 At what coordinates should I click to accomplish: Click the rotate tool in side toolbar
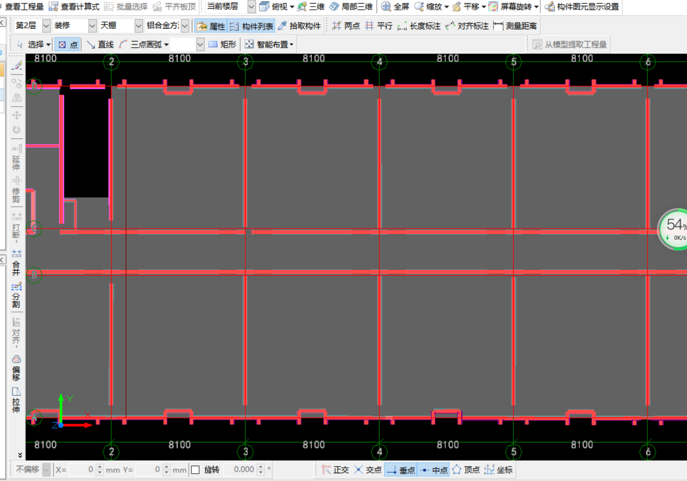[16, 130]
